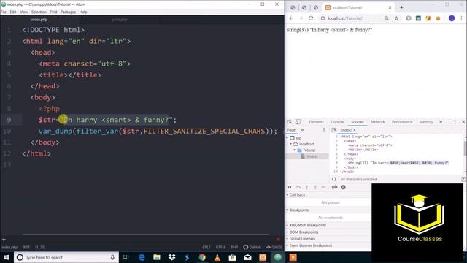This screenshot has height=263, width=467.
Task: Open Dropbox from the taskbar
Action: [x=172, y=257]
